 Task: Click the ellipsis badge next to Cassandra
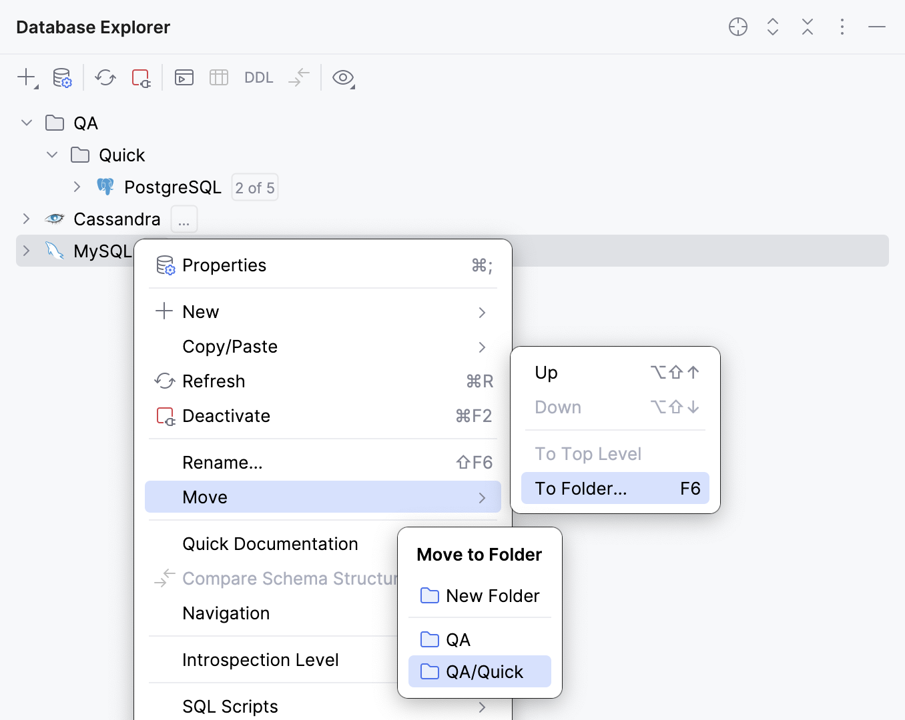(184, 219)
